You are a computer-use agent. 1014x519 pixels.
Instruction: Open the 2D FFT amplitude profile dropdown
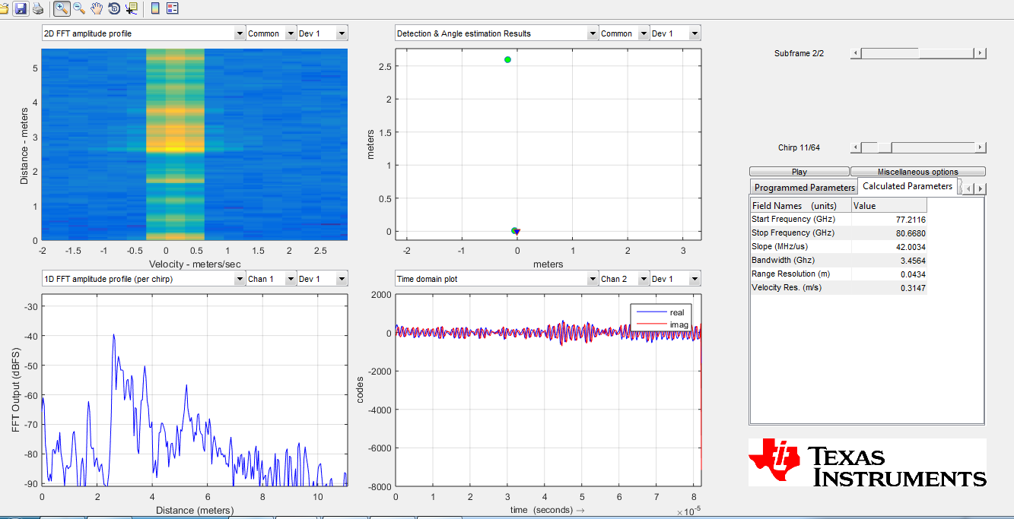(x=143, y=33)
